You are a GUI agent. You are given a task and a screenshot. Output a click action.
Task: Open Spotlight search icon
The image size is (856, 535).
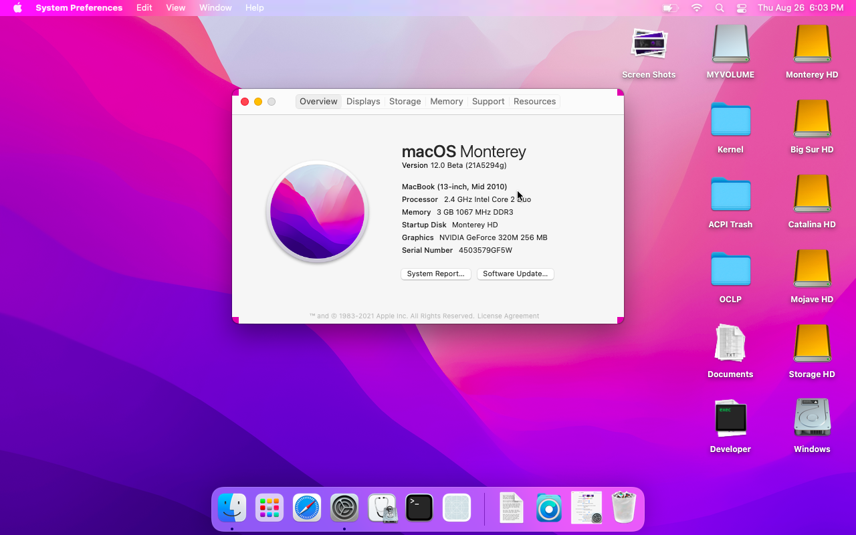coord(720,8)
